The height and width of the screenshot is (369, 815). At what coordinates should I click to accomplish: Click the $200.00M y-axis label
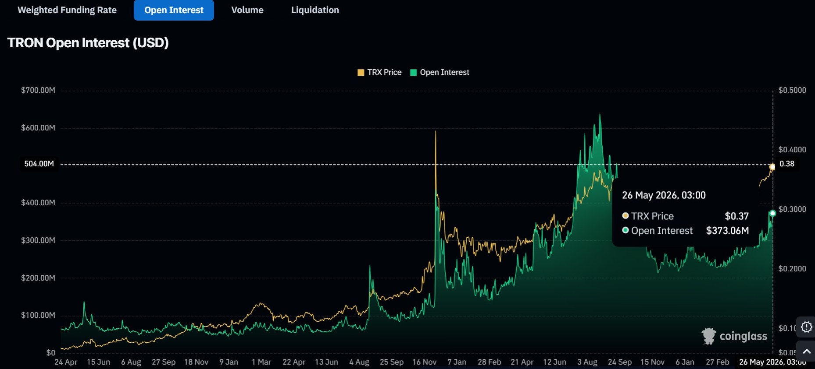click(38, 278)
